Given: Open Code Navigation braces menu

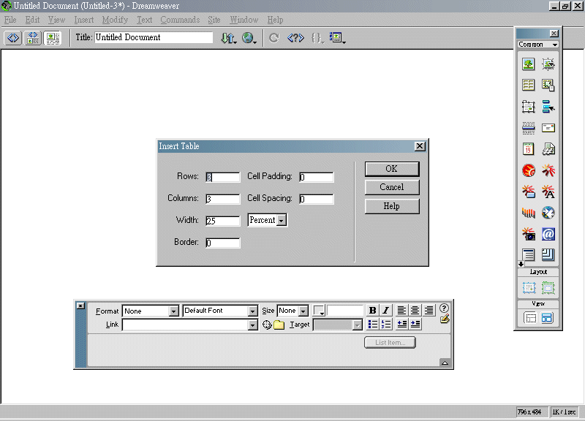Looking at the screenshot, I should [x=317, y=38].
